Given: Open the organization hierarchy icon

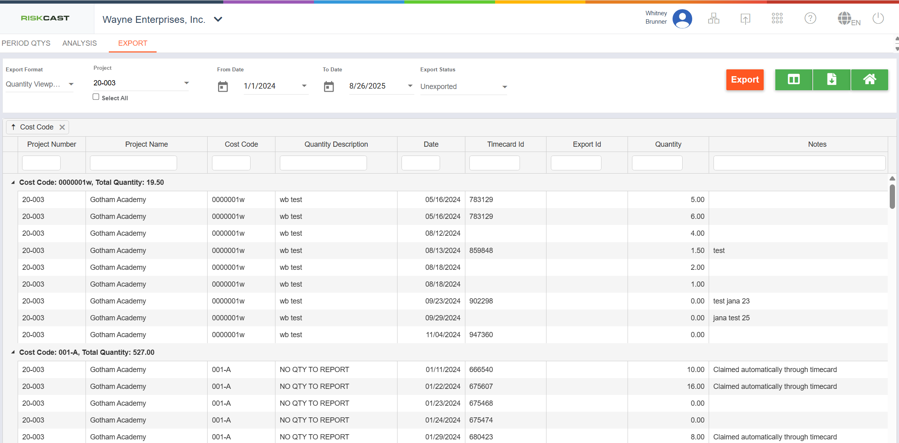Looking at the screenshot, I should point(713,18).
